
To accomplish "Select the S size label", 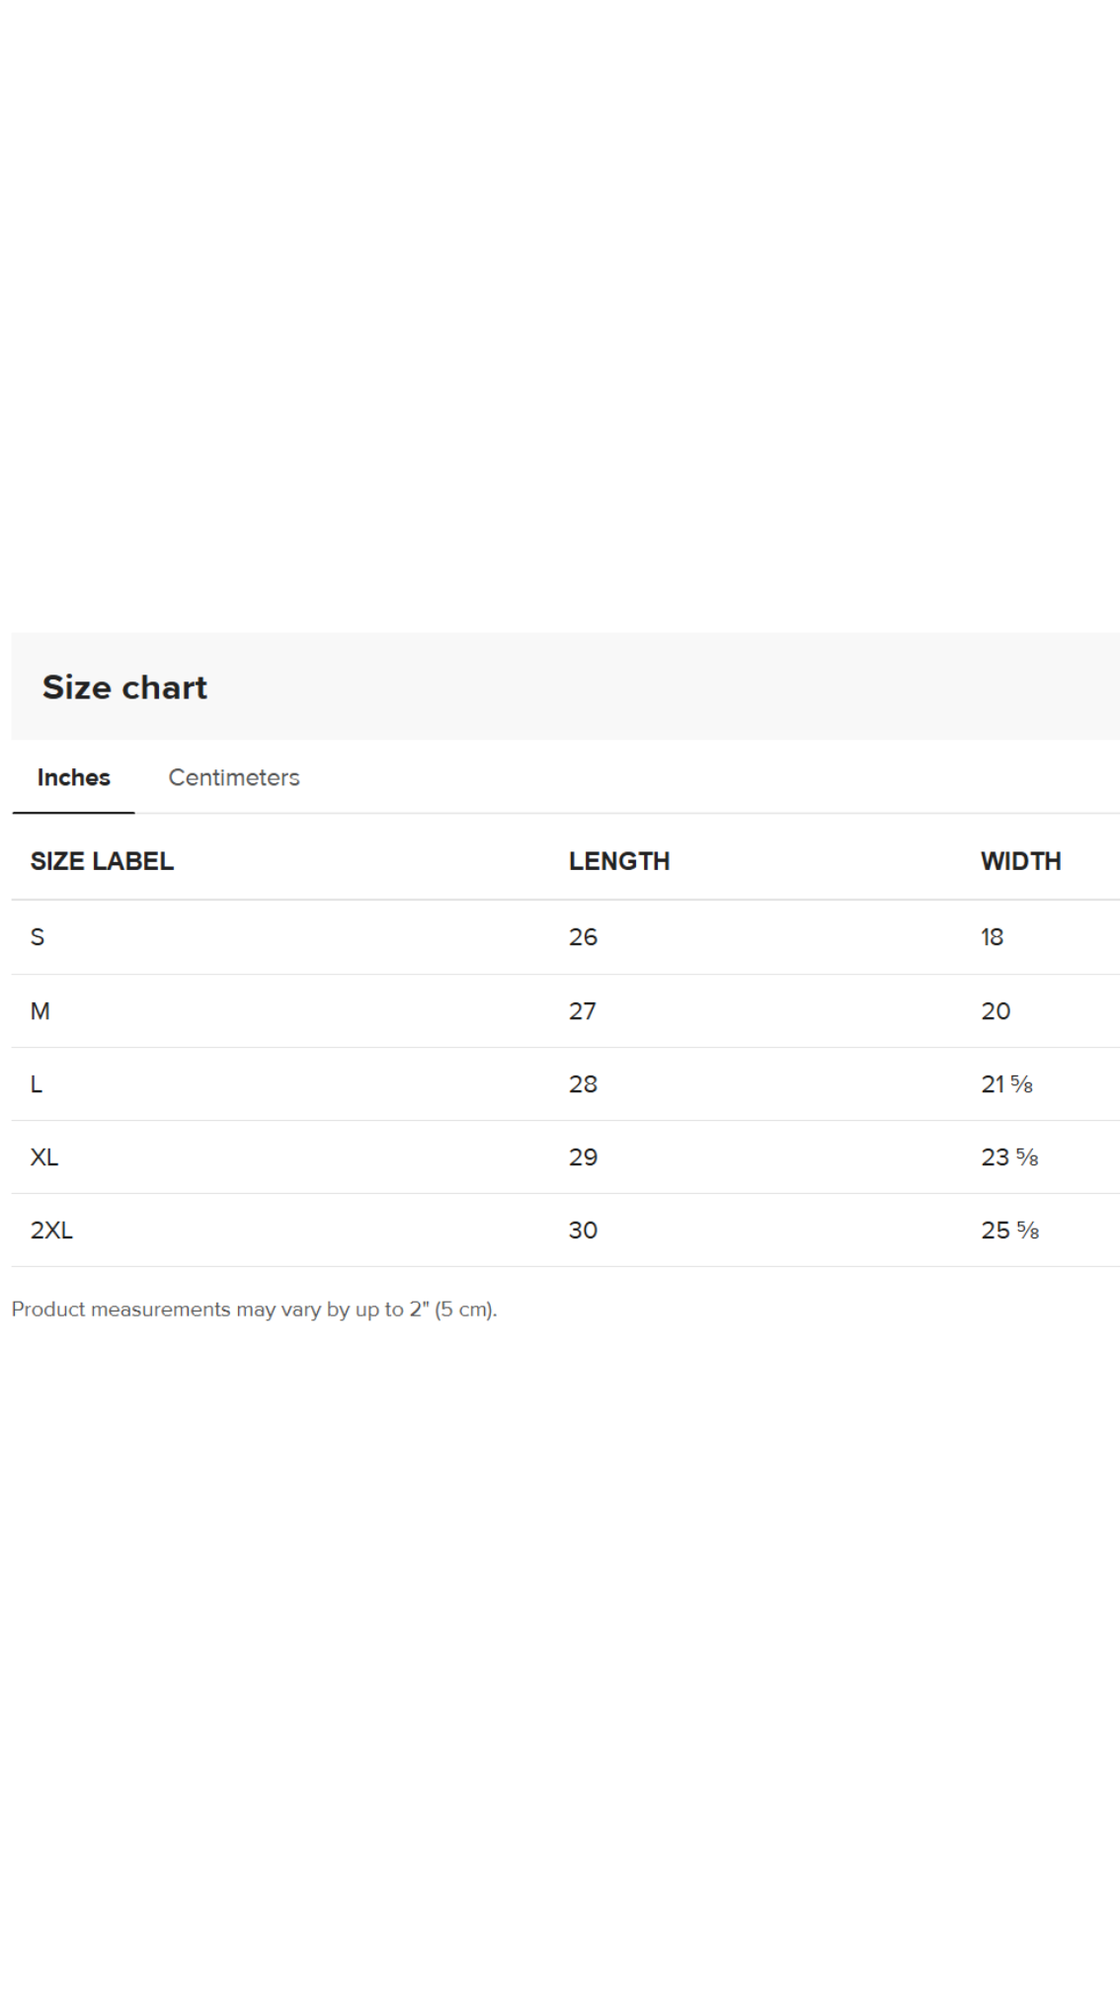I will point(38,937).
